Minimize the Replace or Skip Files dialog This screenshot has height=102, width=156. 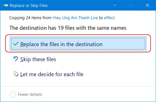click(115, 5)
